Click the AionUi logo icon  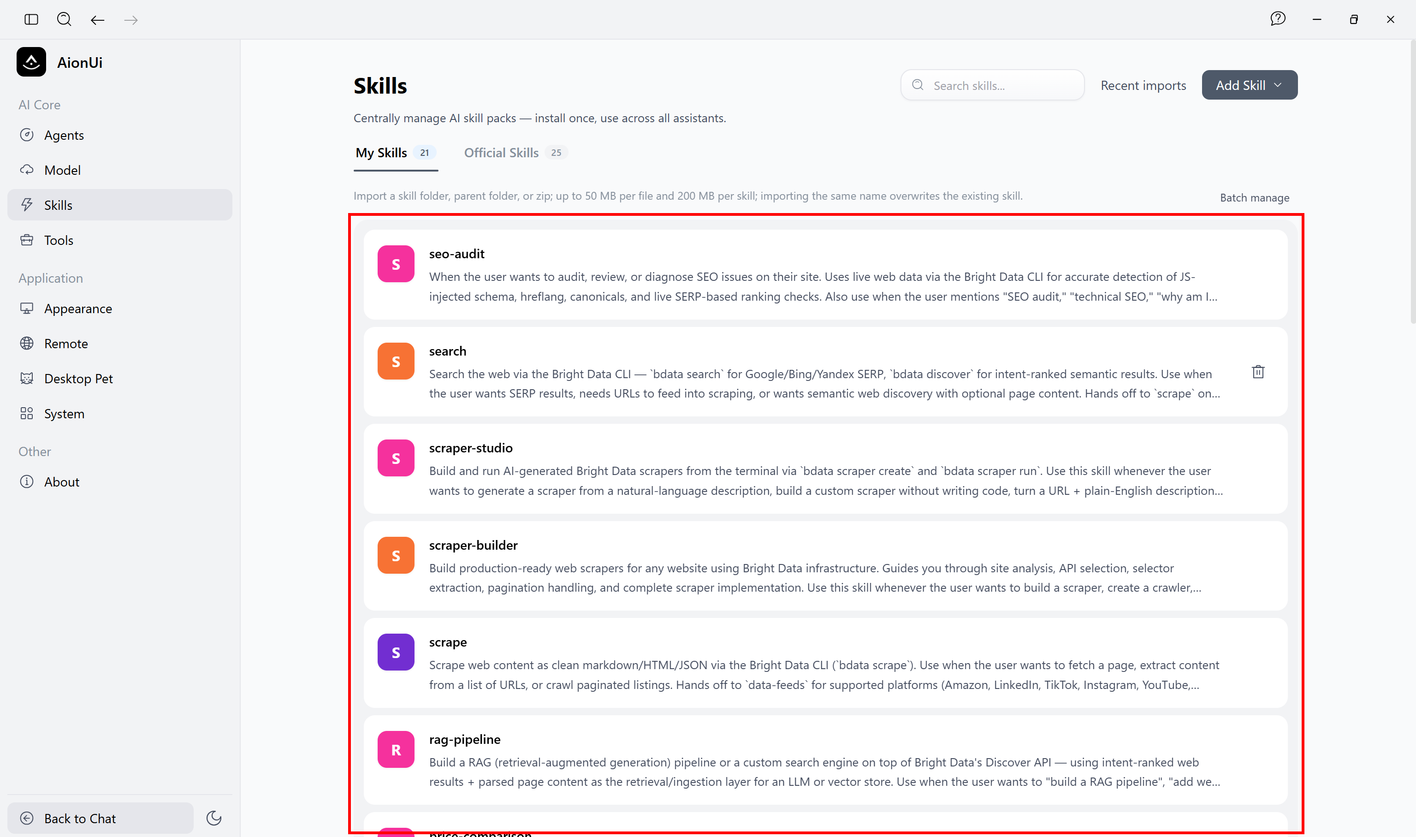click(x=31, y=61)
